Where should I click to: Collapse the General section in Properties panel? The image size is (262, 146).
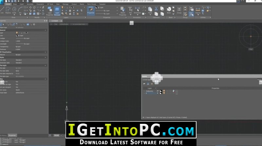[46, 30]
